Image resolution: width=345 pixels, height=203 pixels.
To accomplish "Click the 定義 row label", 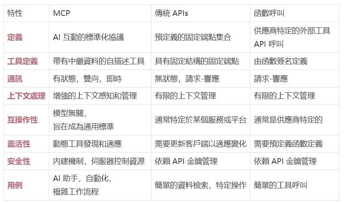I will [x=15, y=37].
